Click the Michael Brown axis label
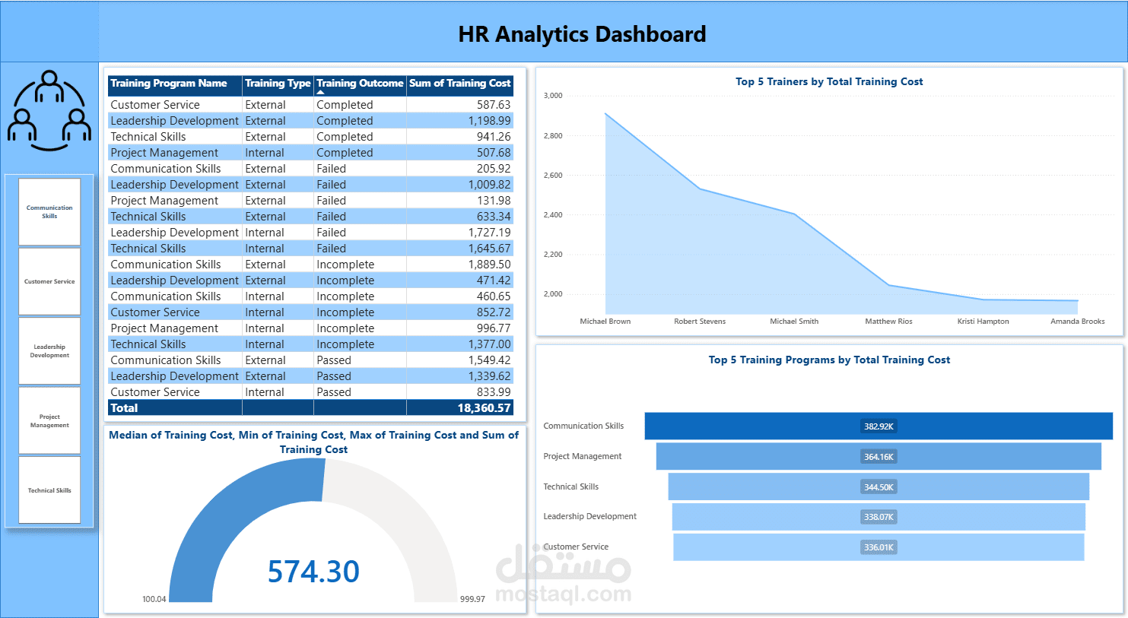 tap(605, 322)
